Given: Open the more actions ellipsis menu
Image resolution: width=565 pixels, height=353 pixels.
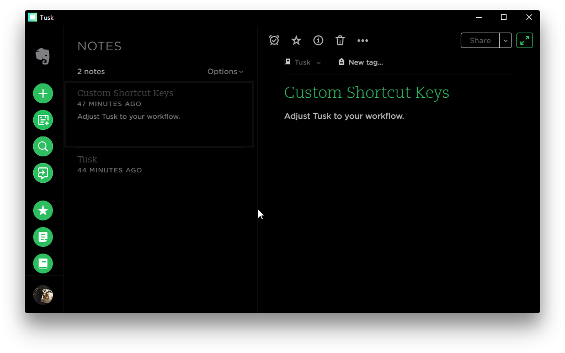Looking at the screenshot, I should [363, 40].
